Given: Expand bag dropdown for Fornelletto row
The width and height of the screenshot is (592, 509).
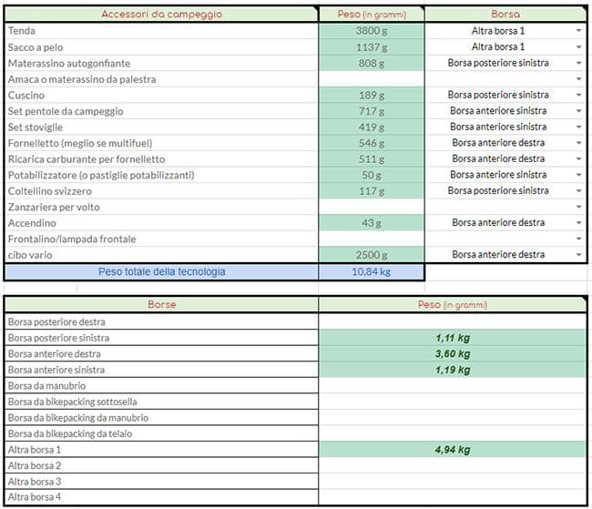Looking at the screenshot, I should tap(578, 143).
